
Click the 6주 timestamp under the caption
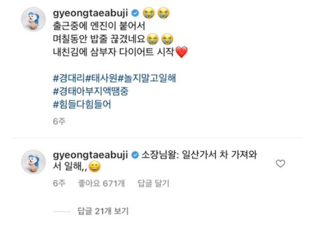tap(59, 121)
